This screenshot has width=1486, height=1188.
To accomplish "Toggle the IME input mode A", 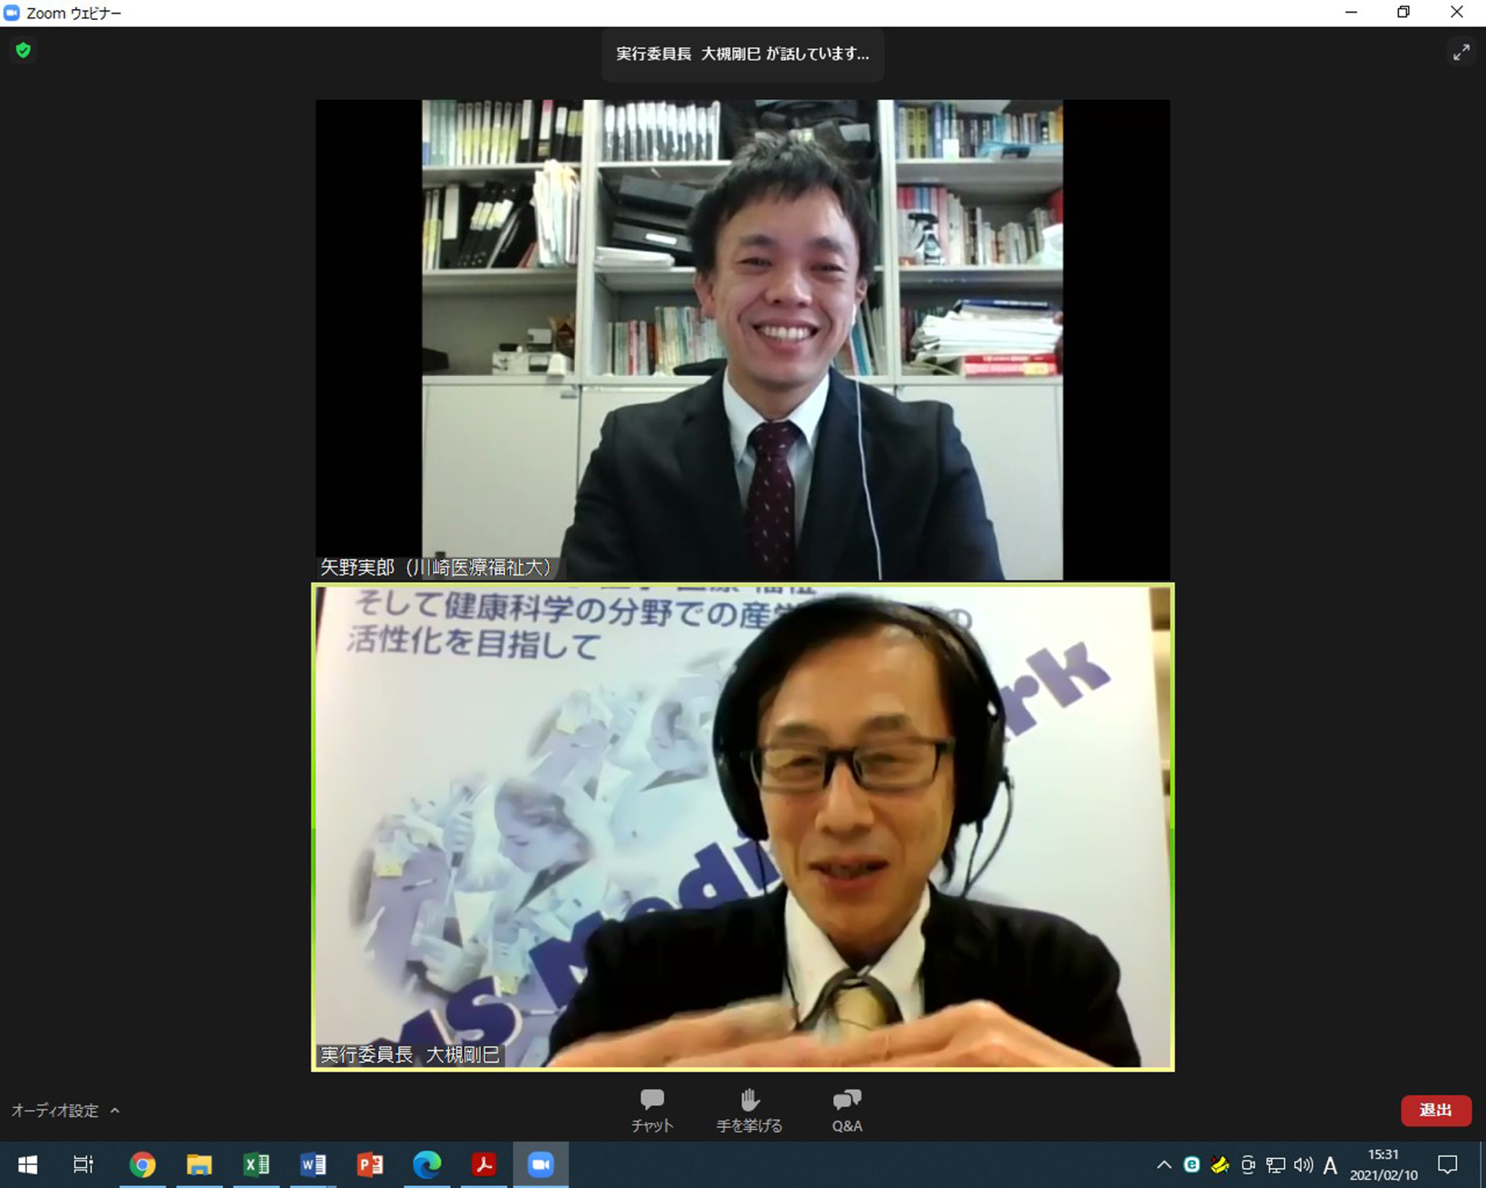I will click(x=1330, y=1166).
